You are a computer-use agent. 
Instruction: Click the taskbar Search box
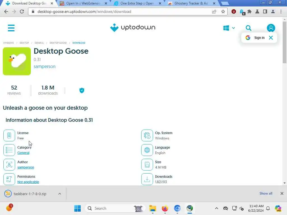coord(115,208)
